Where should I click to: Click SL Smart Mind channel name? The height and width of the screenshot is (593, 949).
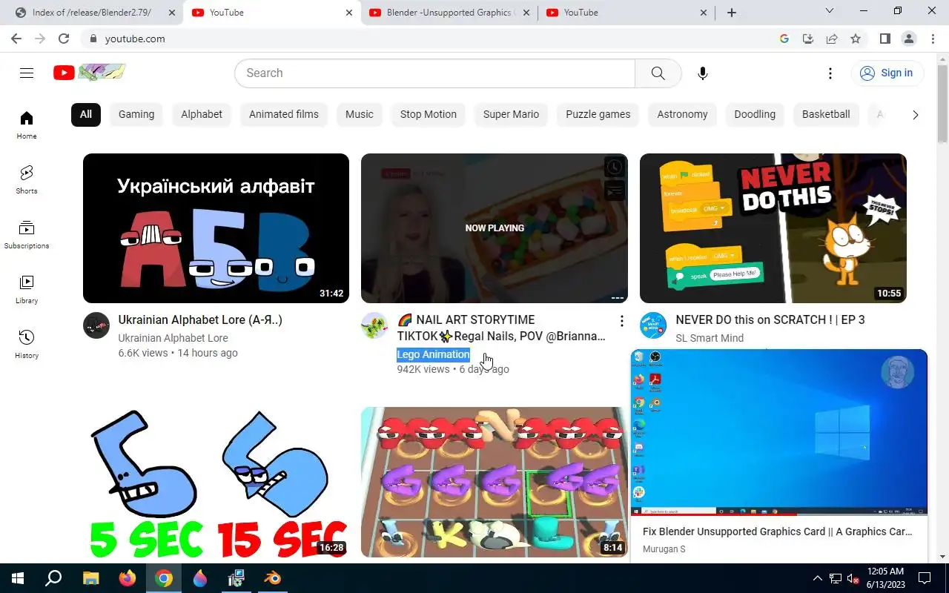click(710, 338)
